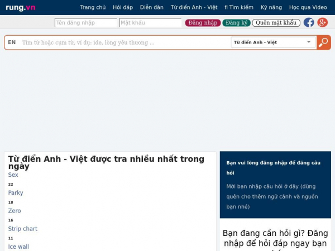Click 'Bạn vui lòng đăng nhập' heading

(273, 168)
